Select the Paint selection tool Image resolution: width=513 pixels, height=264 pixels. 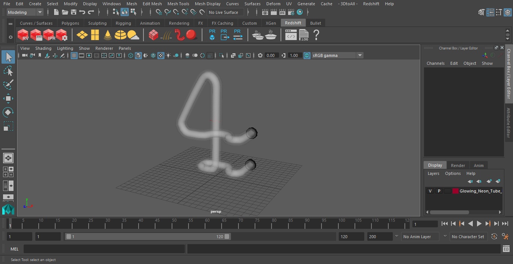point(8,85)
